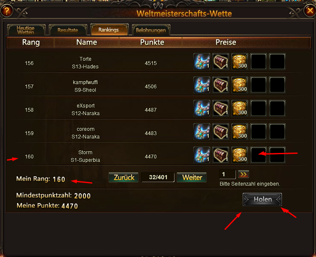
Task: Switch to the Heutige Wetten tab
Action: click(26, 30)
